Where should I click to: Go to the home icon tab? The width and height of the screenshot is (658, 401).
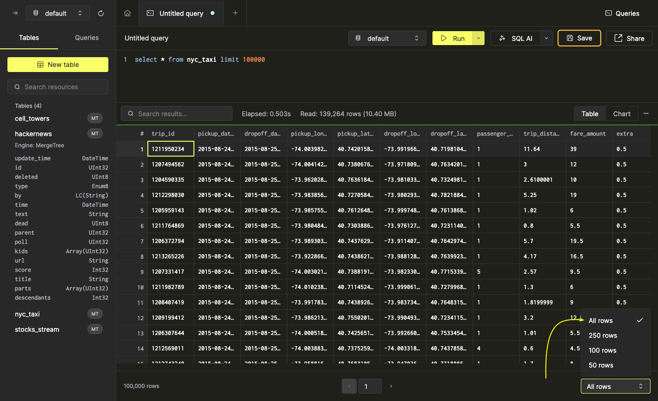tap(127, 13)
